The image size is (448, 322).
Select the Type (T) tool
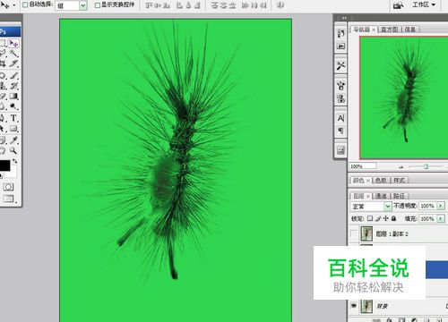[x=13, y=118]
